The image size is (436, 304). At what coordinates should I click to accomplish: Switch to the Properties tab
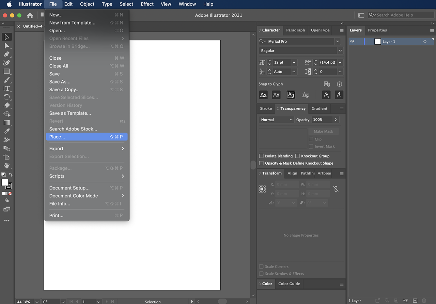tap(377, 30)
